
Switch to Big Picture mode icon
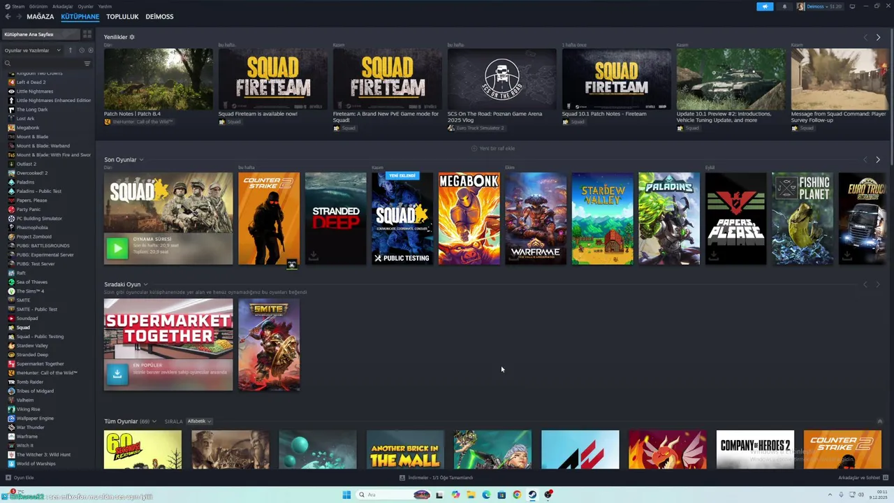(x=852, y=6)
